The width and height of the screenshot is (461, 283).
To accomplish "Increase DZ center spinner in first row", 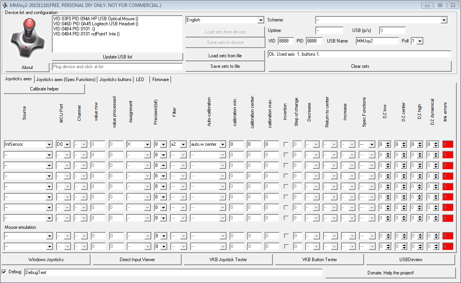I will 404,143.
